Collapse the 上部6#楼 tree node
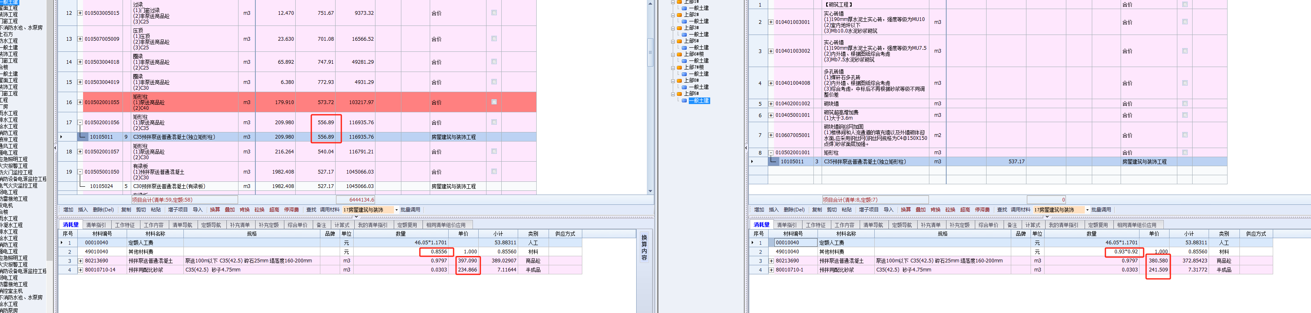The image size is (1311, 313). [x=673, y=54]
